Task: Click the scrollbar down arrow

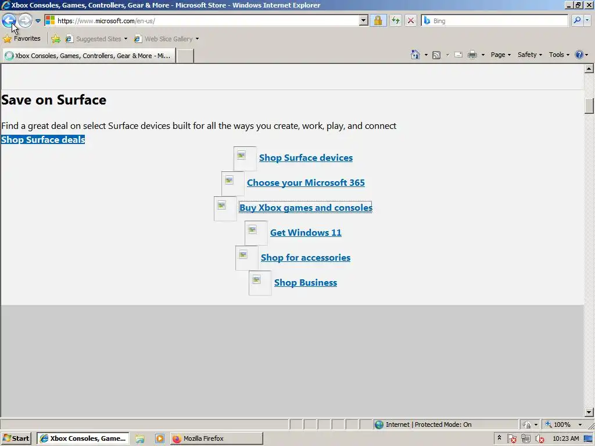Action: pos(589,412)
